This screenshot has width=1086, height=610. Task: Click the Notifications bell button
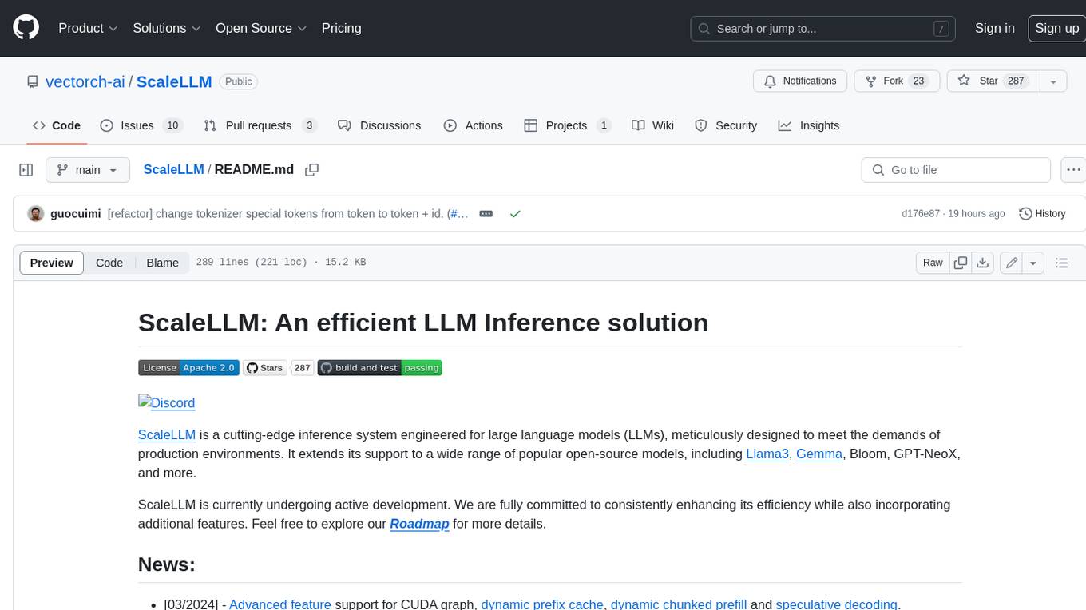click(800, 81)
